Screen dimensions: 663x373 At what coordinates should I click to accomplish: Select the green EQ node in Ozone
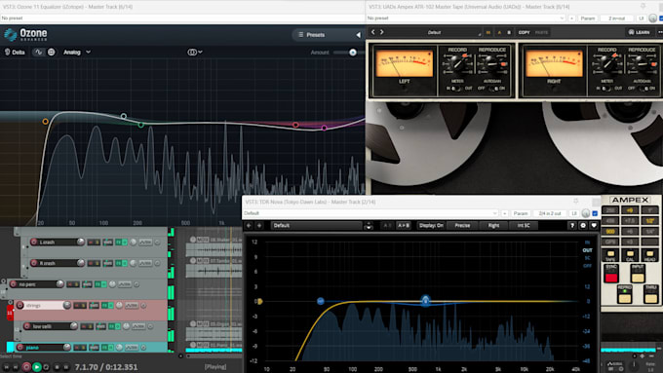(x=140, y=125)
